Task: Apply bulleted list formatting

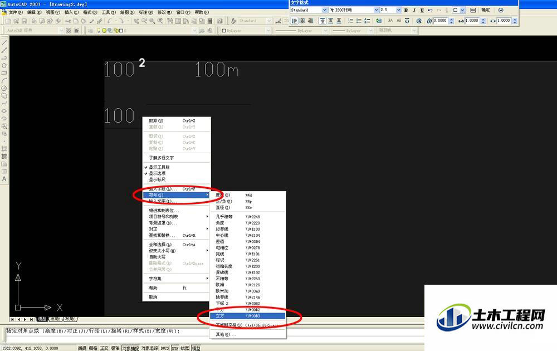Action: click(x=359, y=21)
